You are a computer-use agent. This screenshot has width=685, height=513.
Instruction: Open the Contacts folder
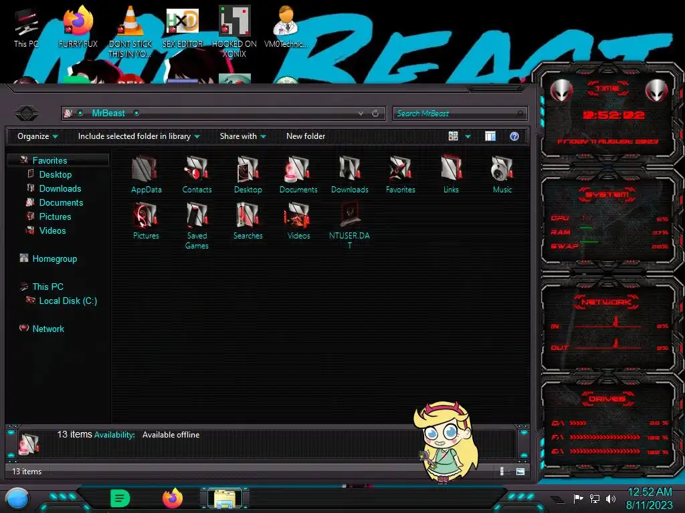pos(197,174)
